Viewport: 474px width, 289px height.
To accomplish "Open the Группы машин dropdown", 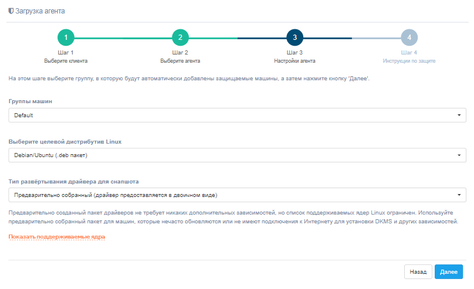I will 237,115.
